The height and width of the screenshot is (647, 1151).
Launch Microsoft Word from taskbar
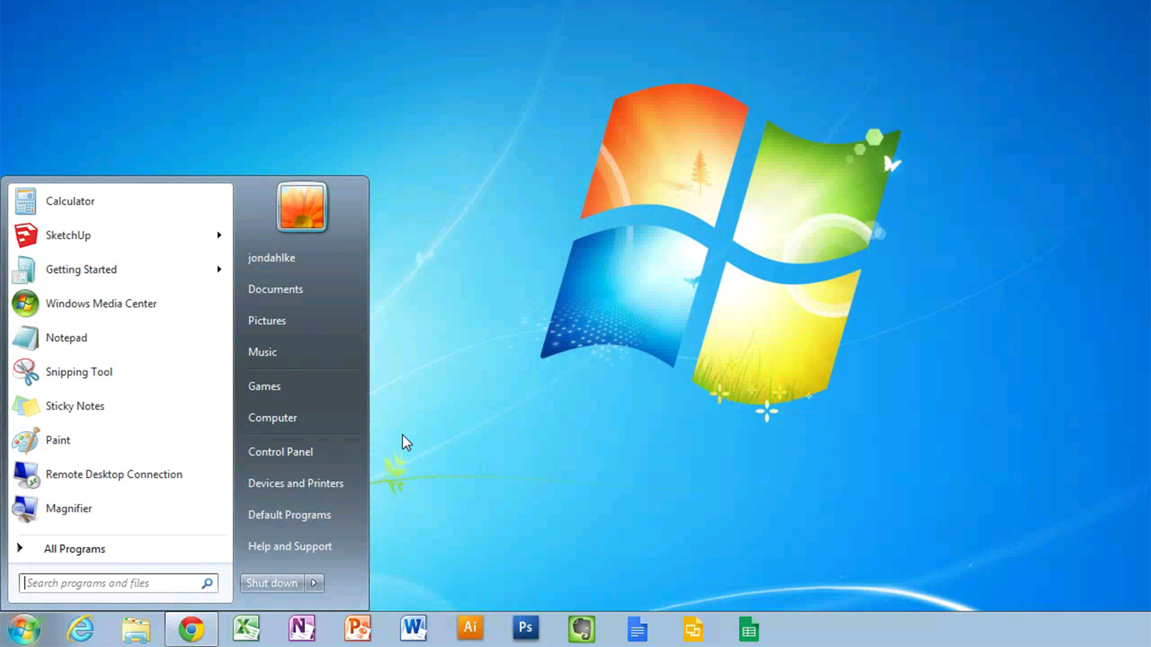coord(414,629)
